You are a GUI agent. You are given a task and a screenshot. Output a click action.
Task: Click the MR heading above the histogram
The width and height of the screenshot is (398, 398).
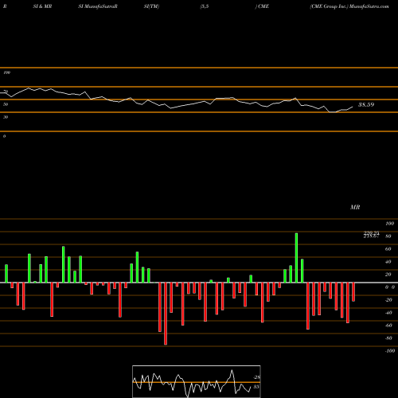point(355,207)
